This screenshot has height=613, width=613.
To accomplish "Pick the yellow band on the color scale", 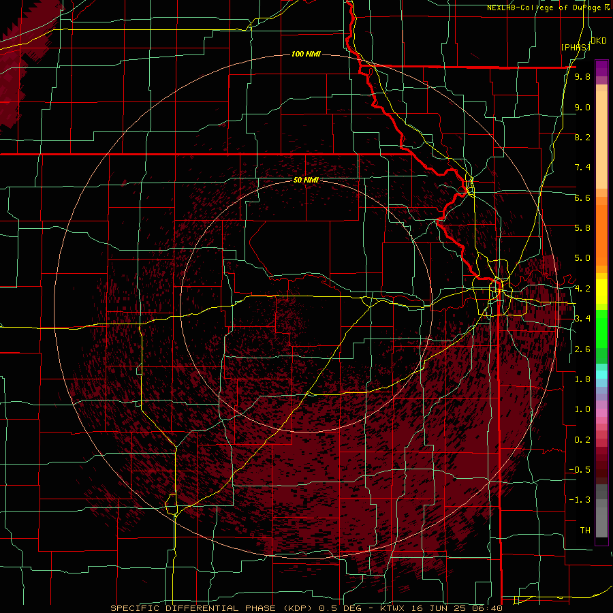I will 601,292.
